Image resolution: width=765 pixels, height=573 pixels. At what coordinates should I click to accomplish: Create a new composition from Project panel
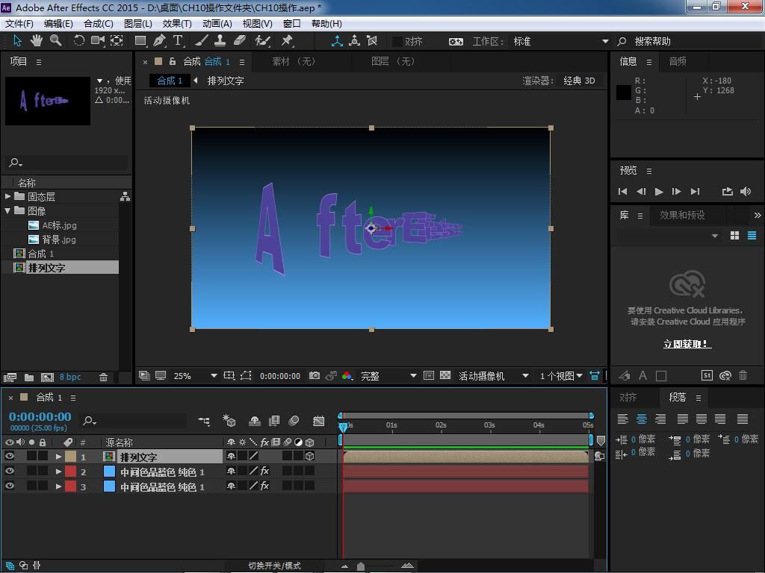point(47,377)
